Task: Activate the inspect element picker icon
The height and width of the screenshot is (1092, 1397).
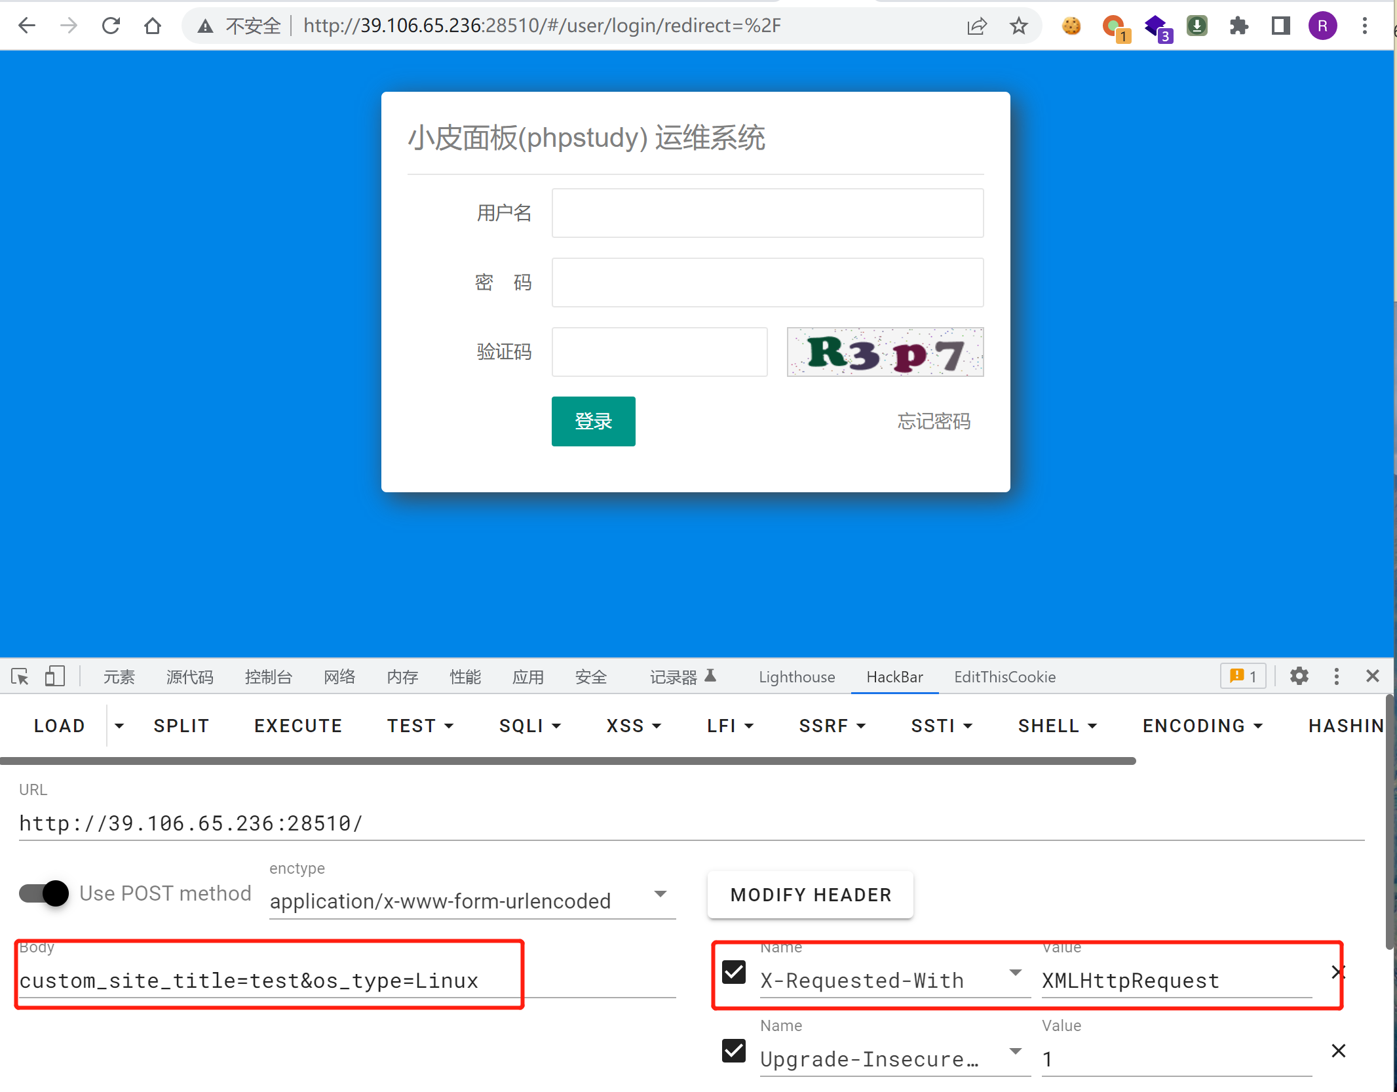Action: [x=20, y=676]
